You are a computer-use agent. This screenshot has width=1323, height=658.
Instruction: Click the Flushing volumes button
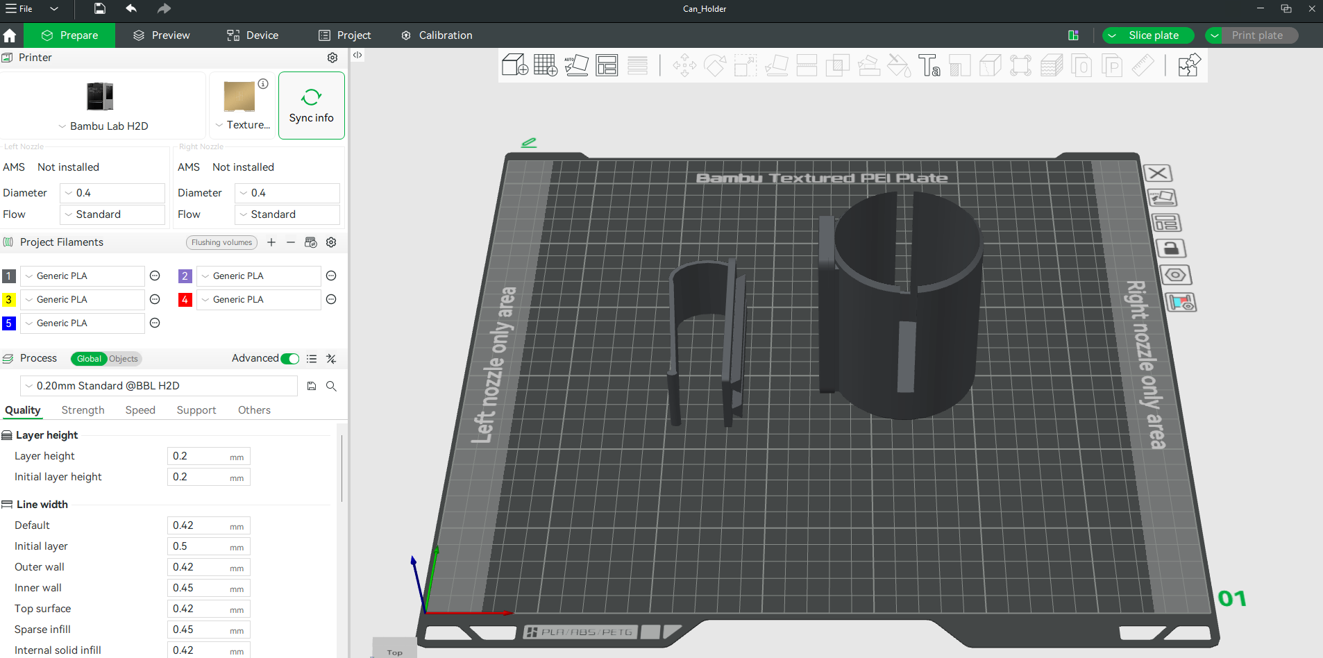tap(221, 242)
